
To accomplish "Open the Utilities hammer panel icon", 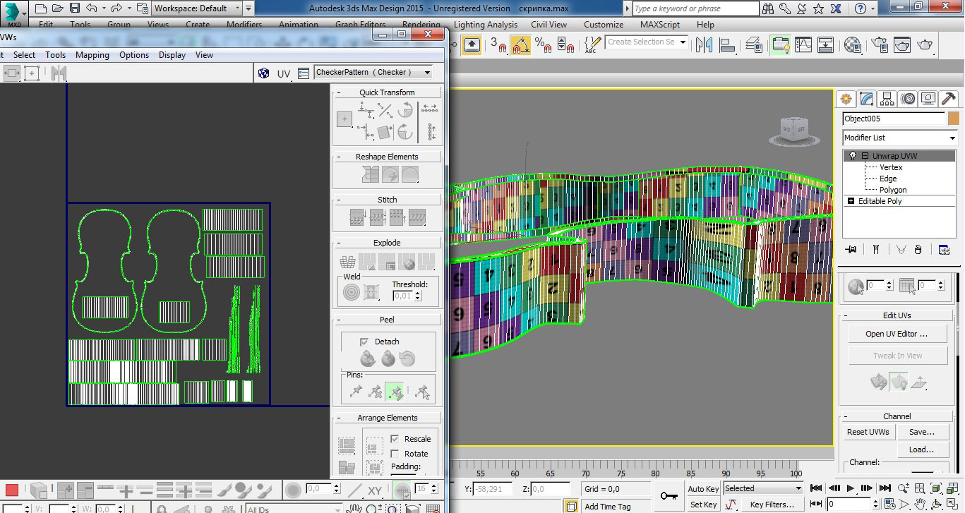I will point(948,99).
